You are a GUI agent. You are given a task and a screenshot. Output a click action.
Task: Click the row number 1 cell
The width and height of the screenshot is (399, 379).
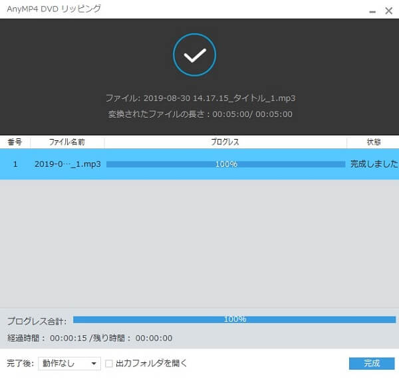point(15,164)
